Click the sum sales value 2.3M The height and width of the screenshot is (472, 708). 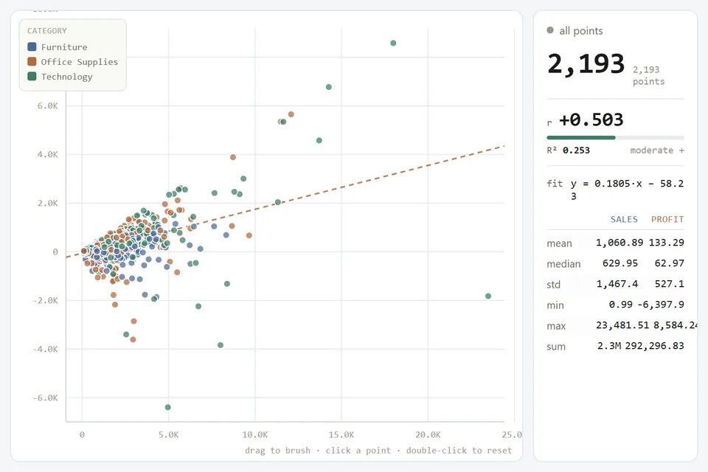coord(609,346)
